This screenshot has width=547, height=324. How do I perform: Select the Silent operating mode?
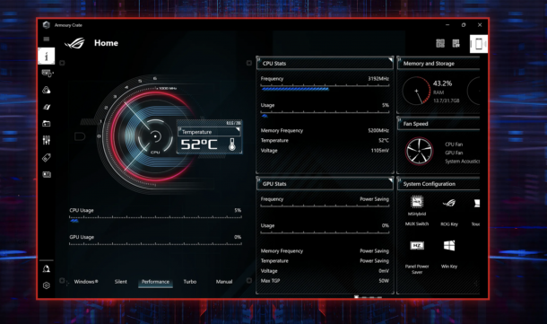click(x=121, y=282)
